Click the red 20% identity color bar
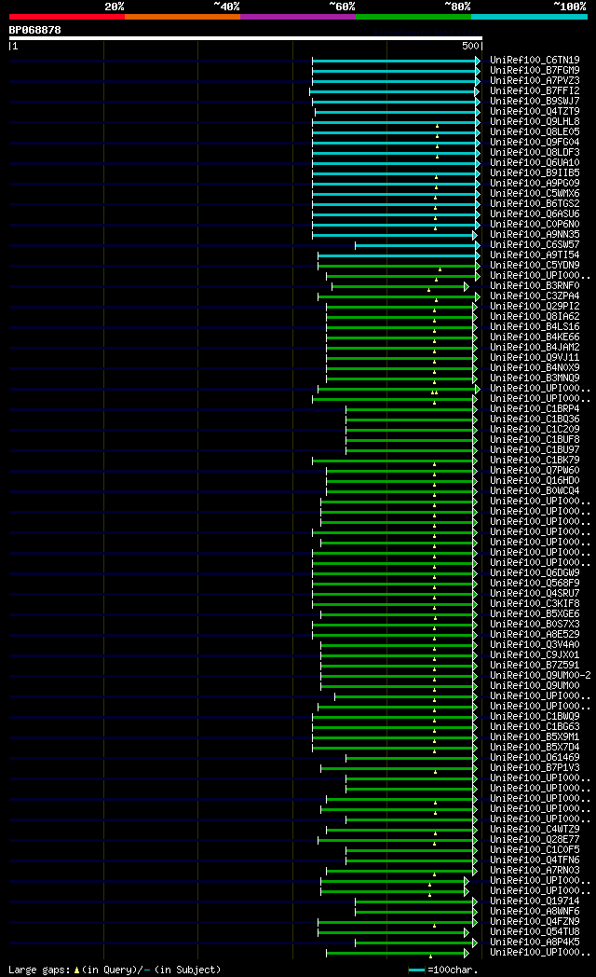The height and width of the screenshot is (977, 596). point(66,17)
